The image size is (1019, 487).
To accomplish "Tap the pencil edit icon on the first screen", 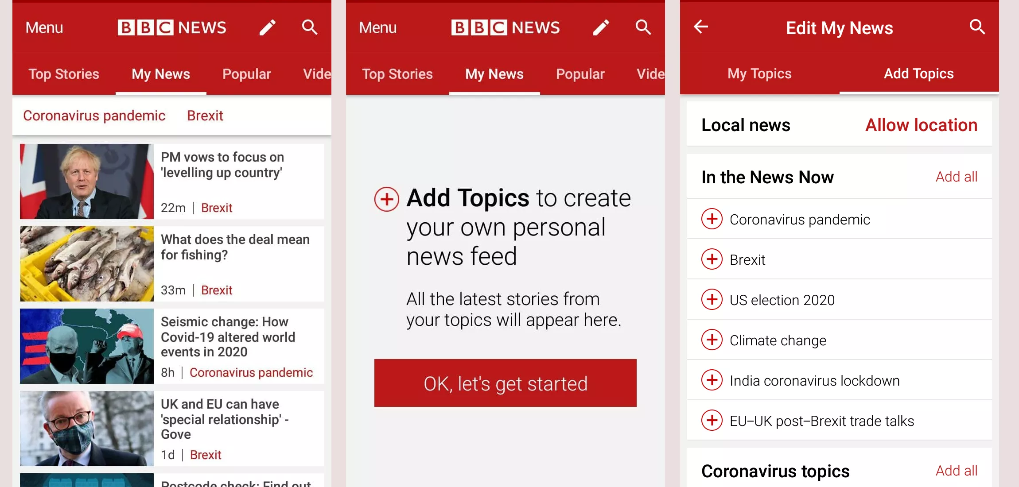I will click(x=268, y=27).
